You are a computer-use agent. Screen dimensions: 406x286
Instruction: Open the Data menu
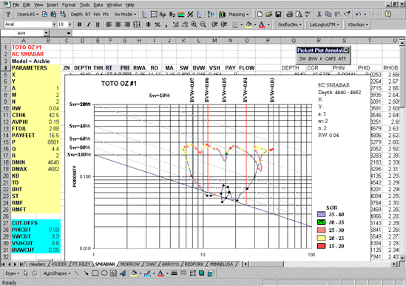[98, 4]
